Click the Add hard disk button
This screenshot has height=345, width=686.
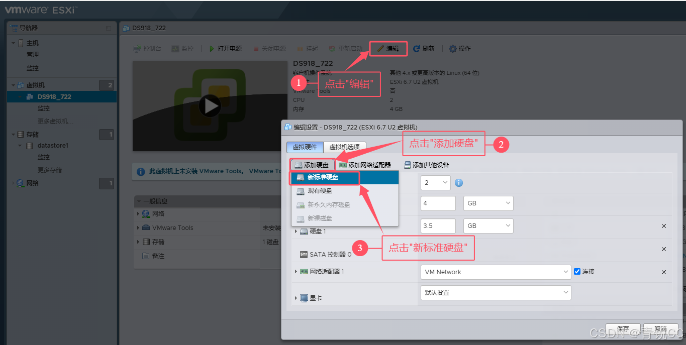312,165
